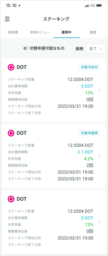Viewport: 108px width, 256px height.
Task: Expand third DOT card with right chevron
Action: pyautogui.click(x=100, y=222)
